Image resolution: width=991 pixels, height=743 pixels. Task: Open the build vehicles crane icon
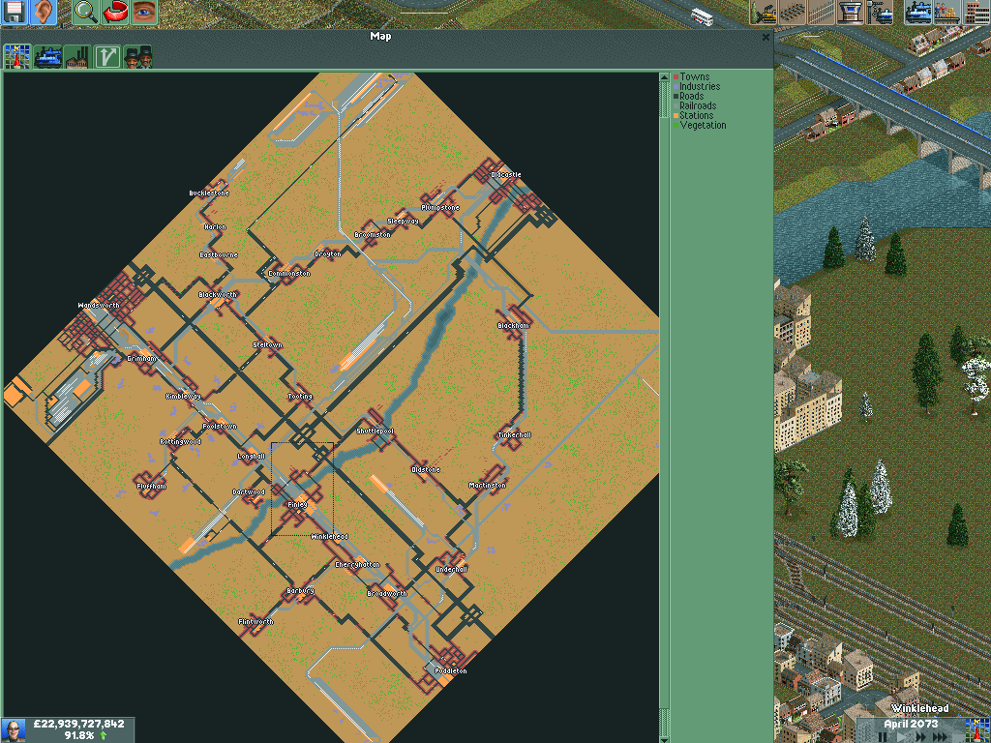click(879, 12)
